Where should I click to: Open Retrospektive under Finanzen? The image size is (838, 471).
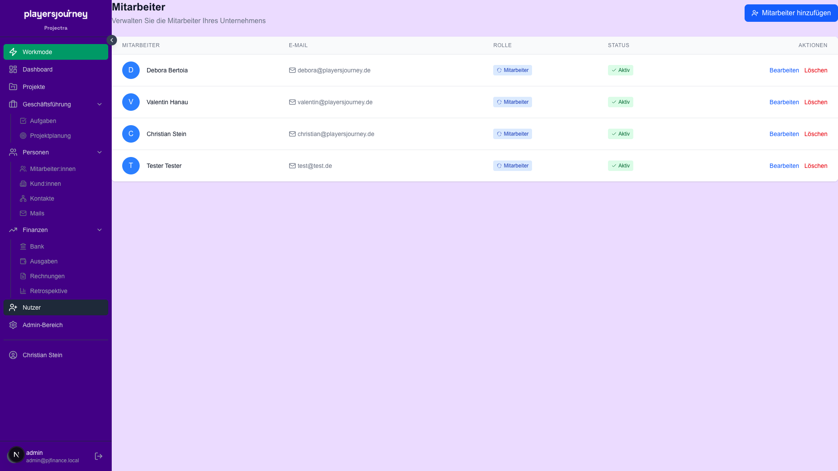(48, 291)
